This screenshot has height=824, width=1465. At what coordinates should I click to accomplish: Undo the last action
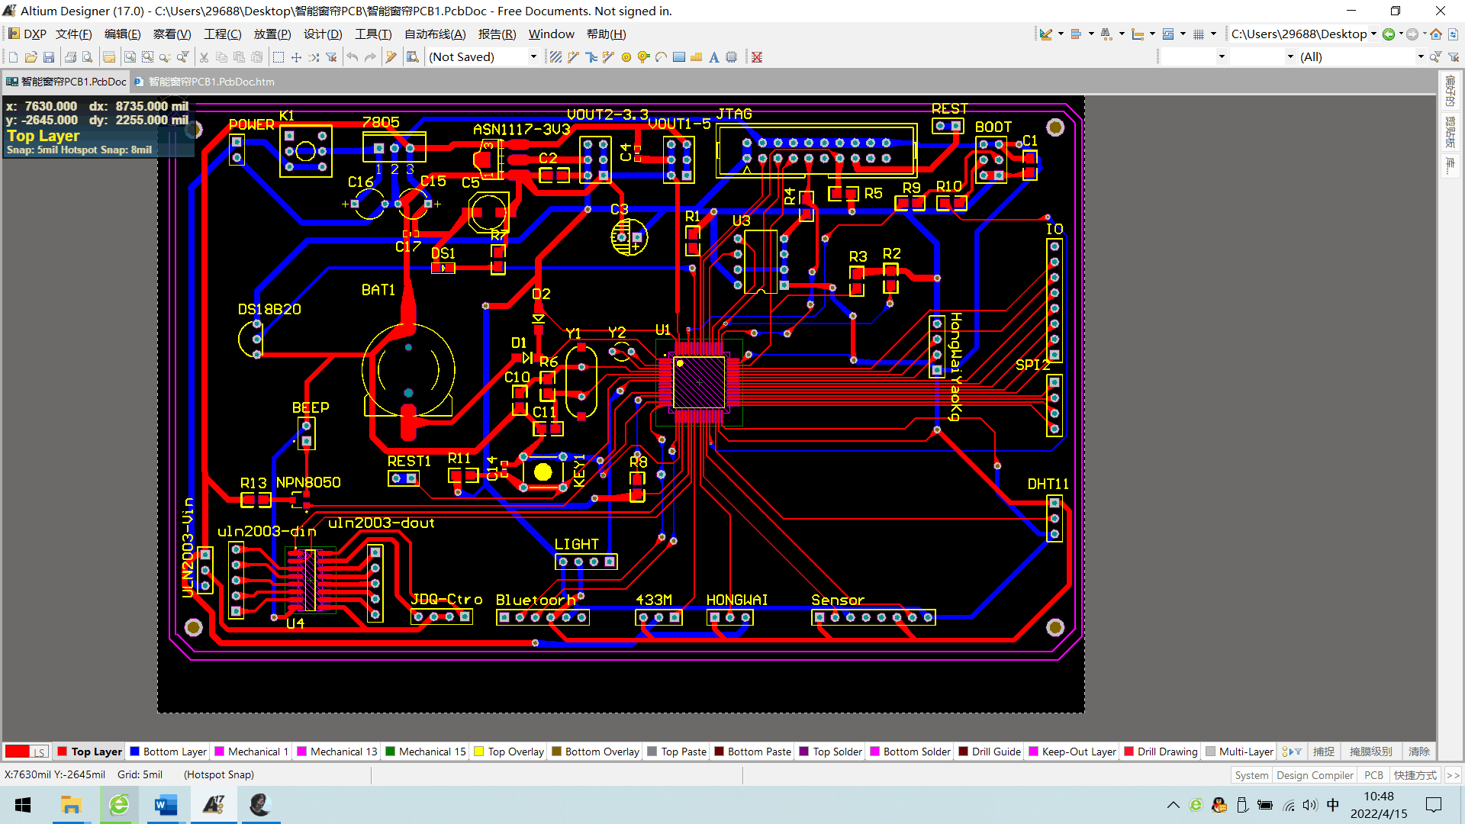pos(353,57)
